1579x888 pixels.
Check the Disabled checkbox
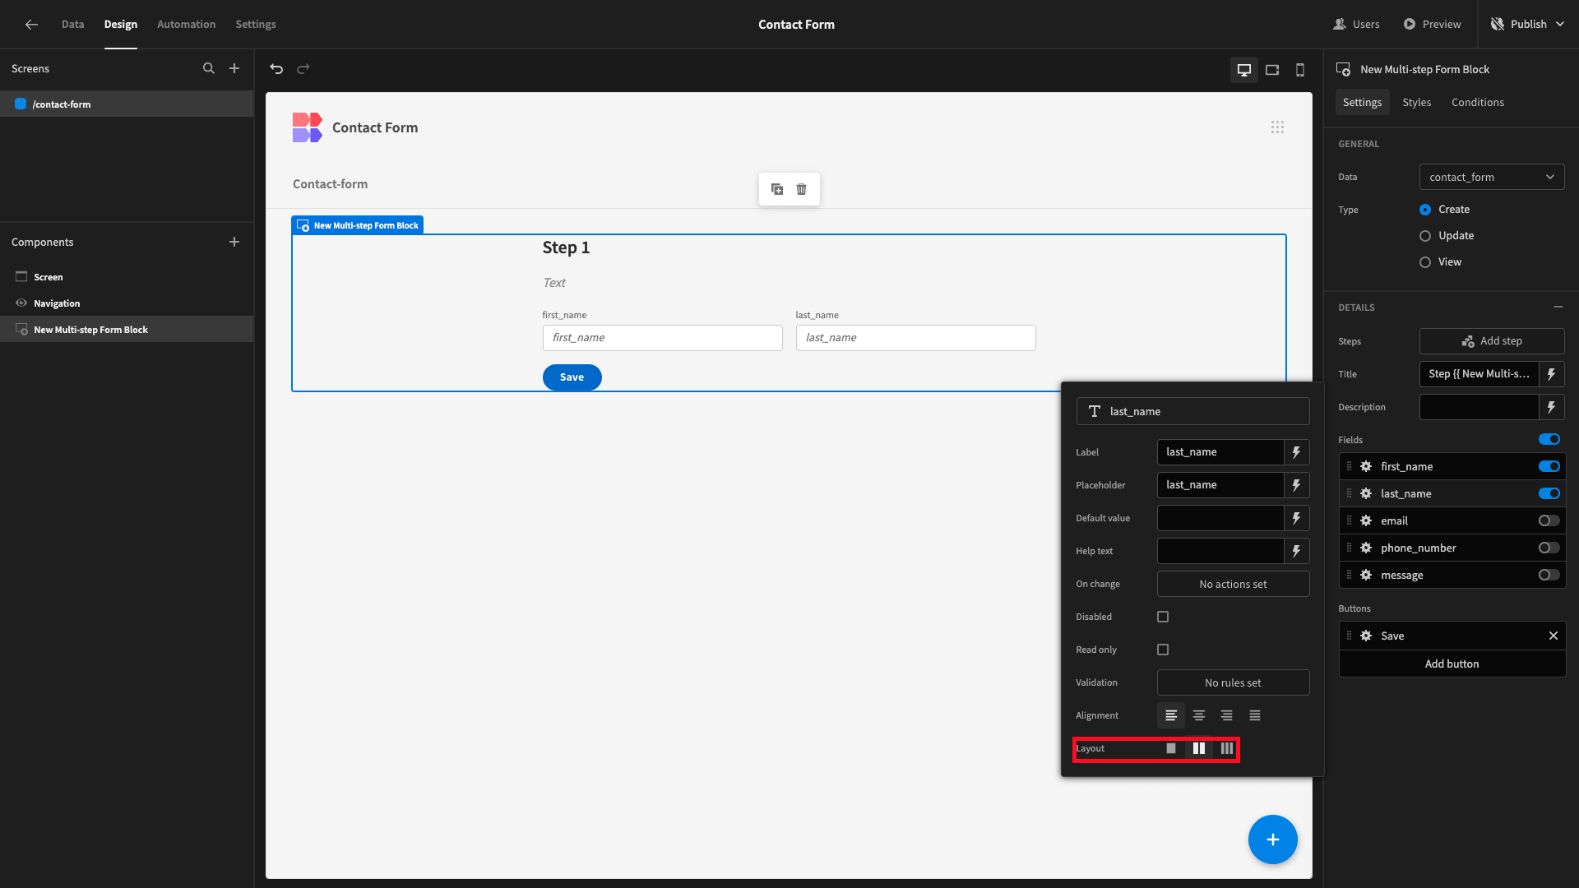pyautogui.click(x=1163, y=617)
